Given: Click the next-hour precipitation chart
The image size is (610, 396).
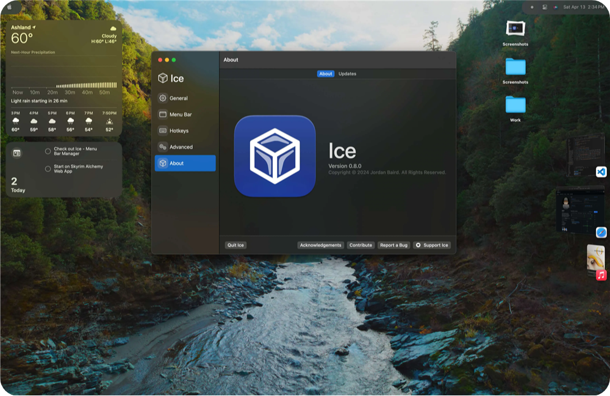Looking at the screenshot, I should pos(64,76).
